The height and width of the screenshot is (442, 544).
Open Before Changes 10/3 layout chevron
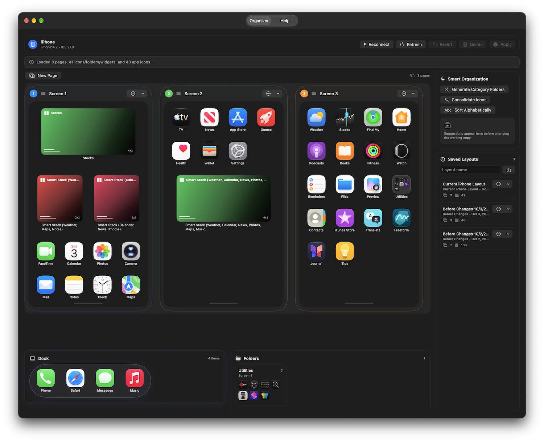(508, 209)
